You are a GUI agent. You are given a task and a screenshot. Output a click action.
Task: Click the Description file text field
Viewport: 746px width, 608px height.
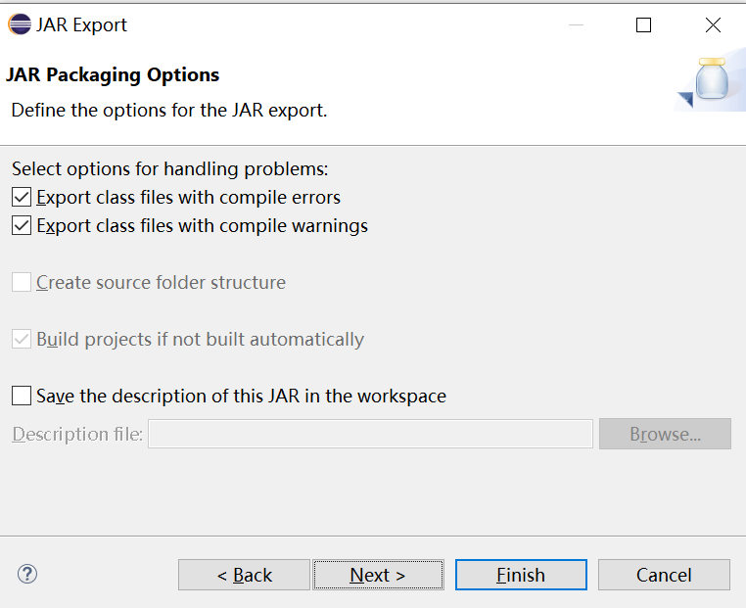tap(370, 434)
